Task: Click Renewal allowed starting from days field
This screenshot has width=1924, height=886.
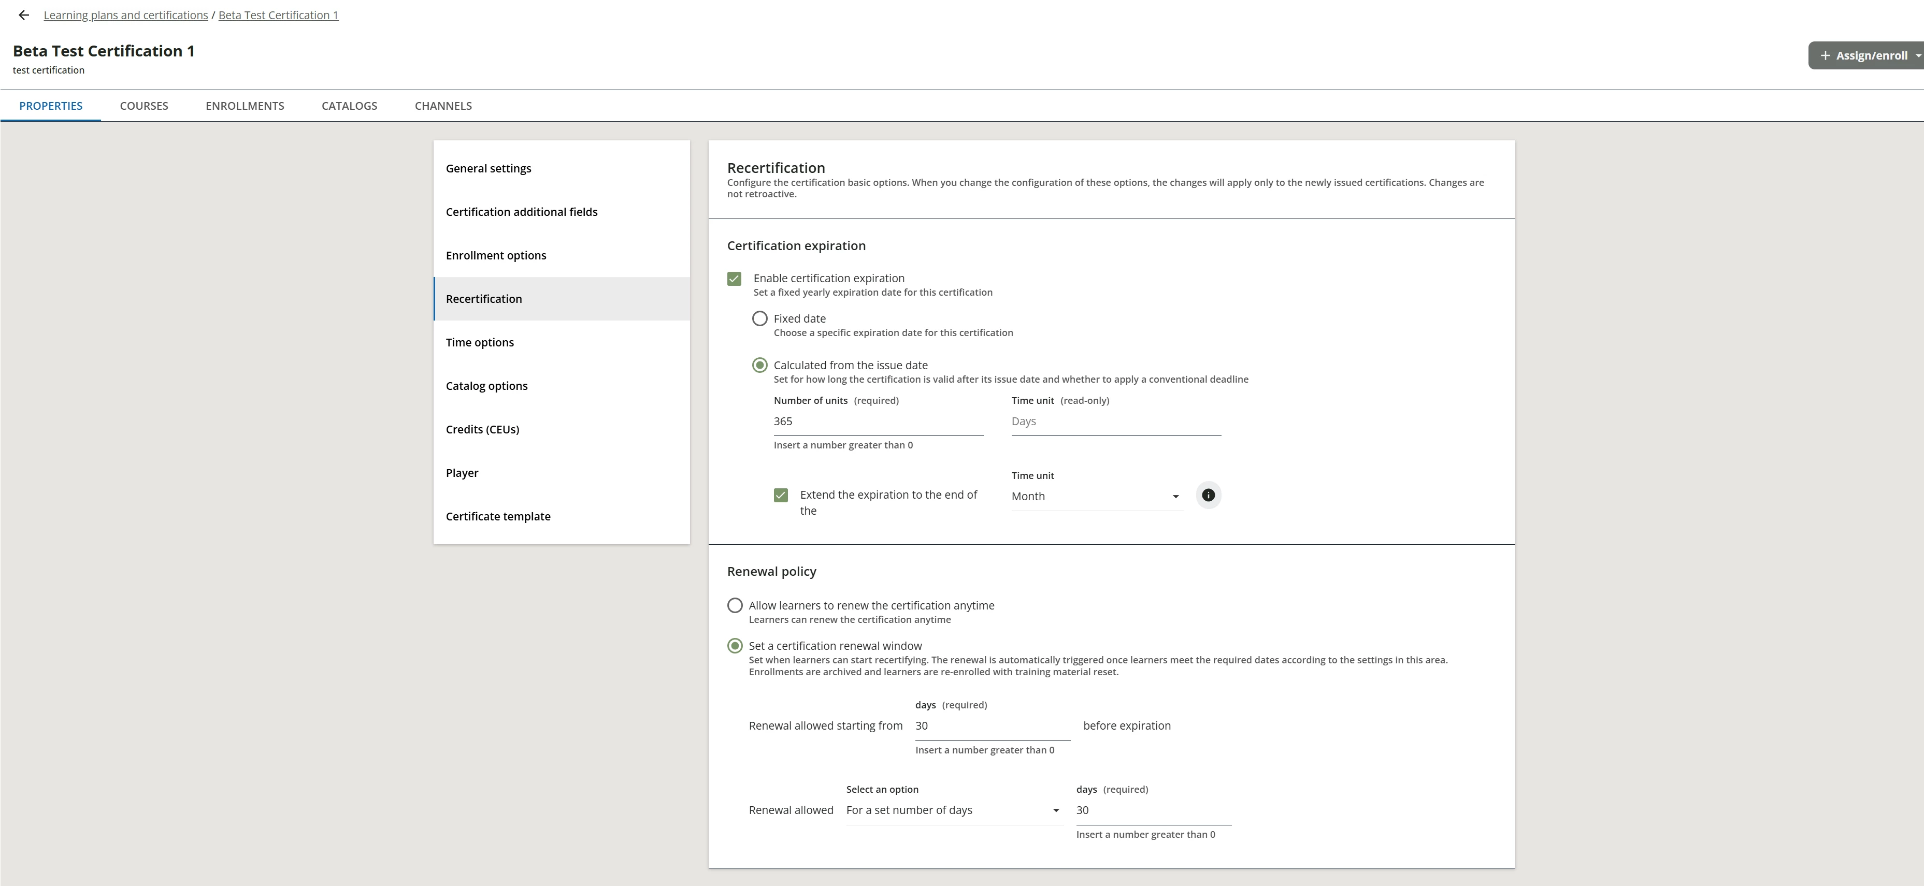Action: pyautogui.click(x=993, y=727)
